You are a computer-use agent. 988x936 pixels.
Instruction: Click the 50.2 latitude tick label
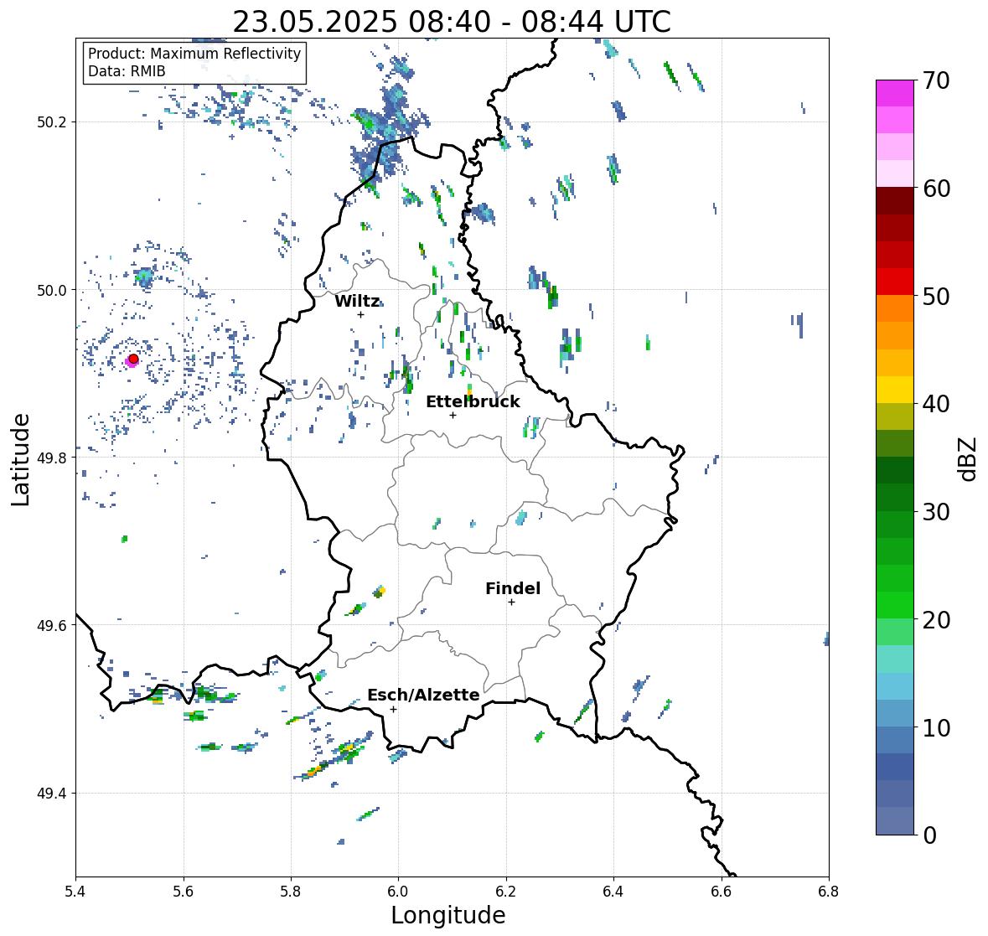[x=51, y=122]
